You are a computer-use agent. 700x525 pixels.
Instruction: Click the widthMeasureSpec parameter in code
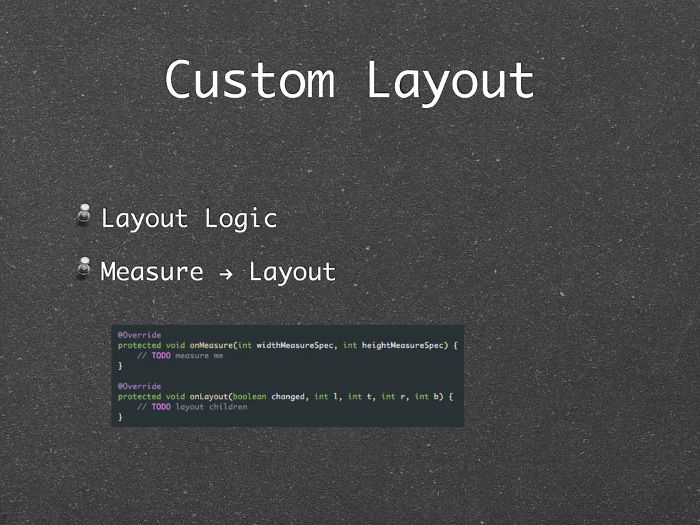pyautogui.click(x=295, y=345)
